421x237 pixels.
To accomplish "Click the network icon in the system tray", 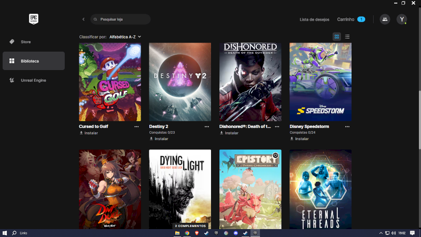I will (387, 233).
